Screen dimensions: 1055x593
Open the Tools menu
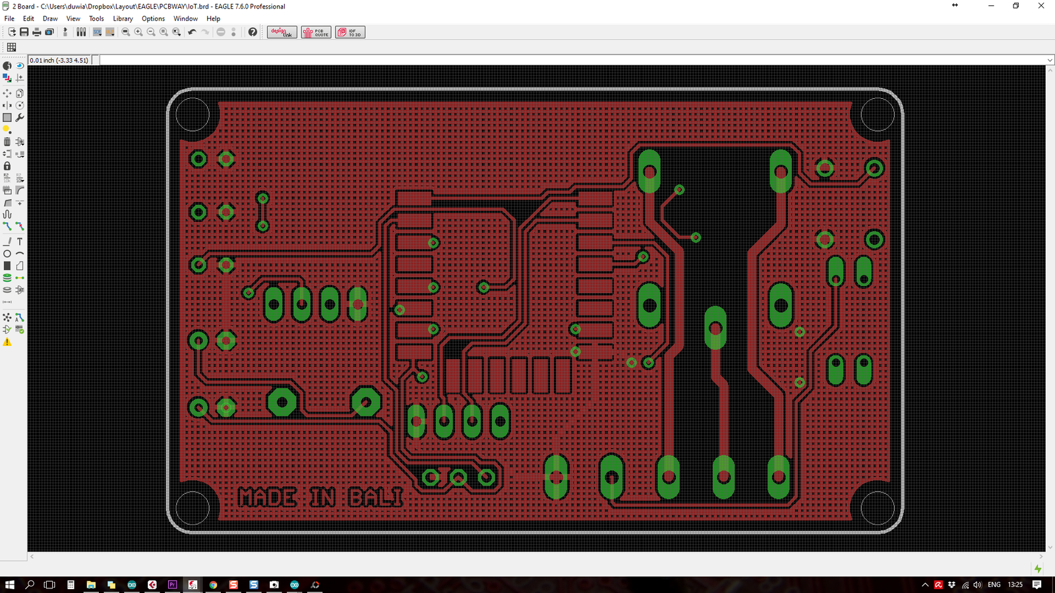(96, 18)
